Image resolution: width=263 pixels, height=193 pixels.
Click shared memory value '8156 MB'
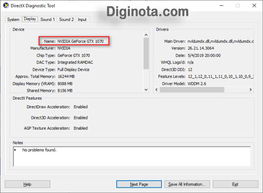point(65,91)
